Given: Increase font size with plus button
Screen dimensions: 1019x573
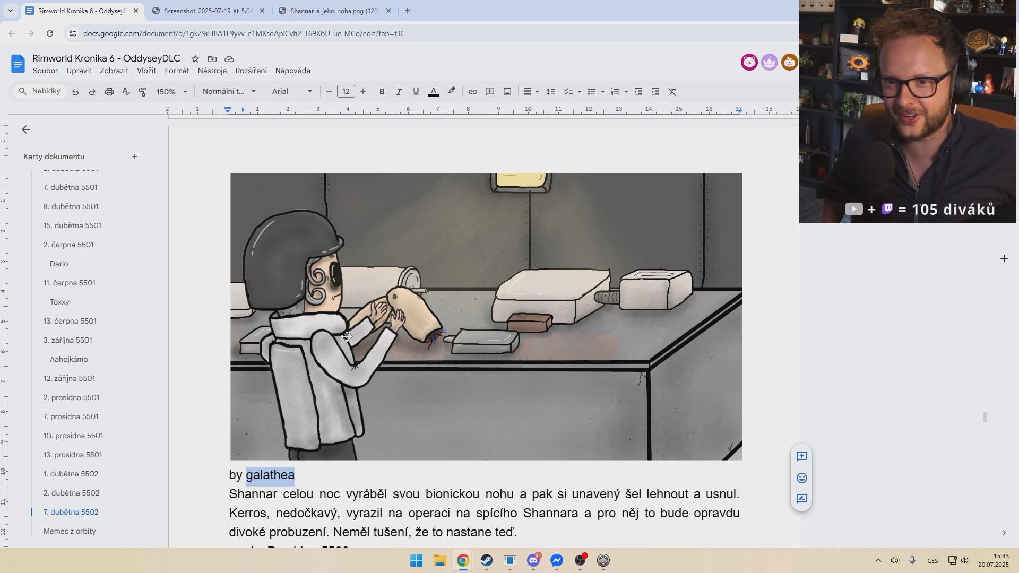Looking at the screenshot, I should (363, 92).
